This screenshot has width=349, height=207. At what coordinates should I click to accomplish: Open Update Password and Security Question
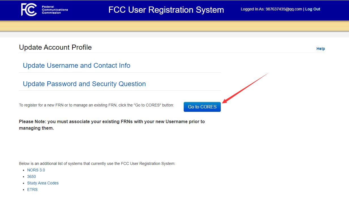[84, 84]
